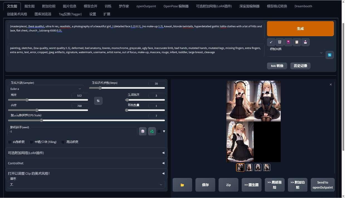345x198 pixels.
Task: Click the green recycle icon to reuse seed
Action: tap(152, 131)
